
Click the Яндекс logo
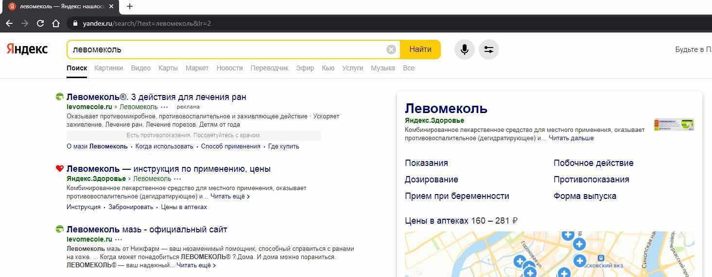[x=27, y=49]
